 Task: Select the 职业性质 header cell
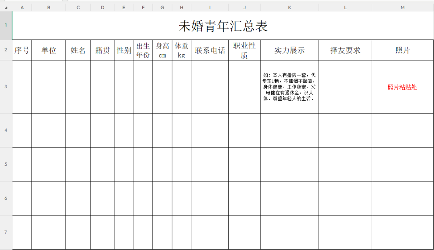[x=244, y=50]
